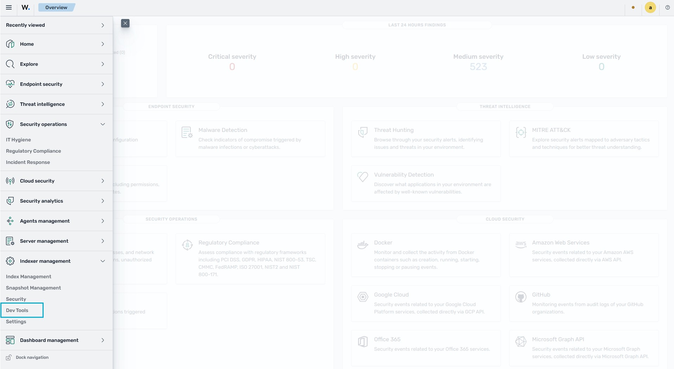
Task: Collapse the Indexer management section
Action: point(103,261)
